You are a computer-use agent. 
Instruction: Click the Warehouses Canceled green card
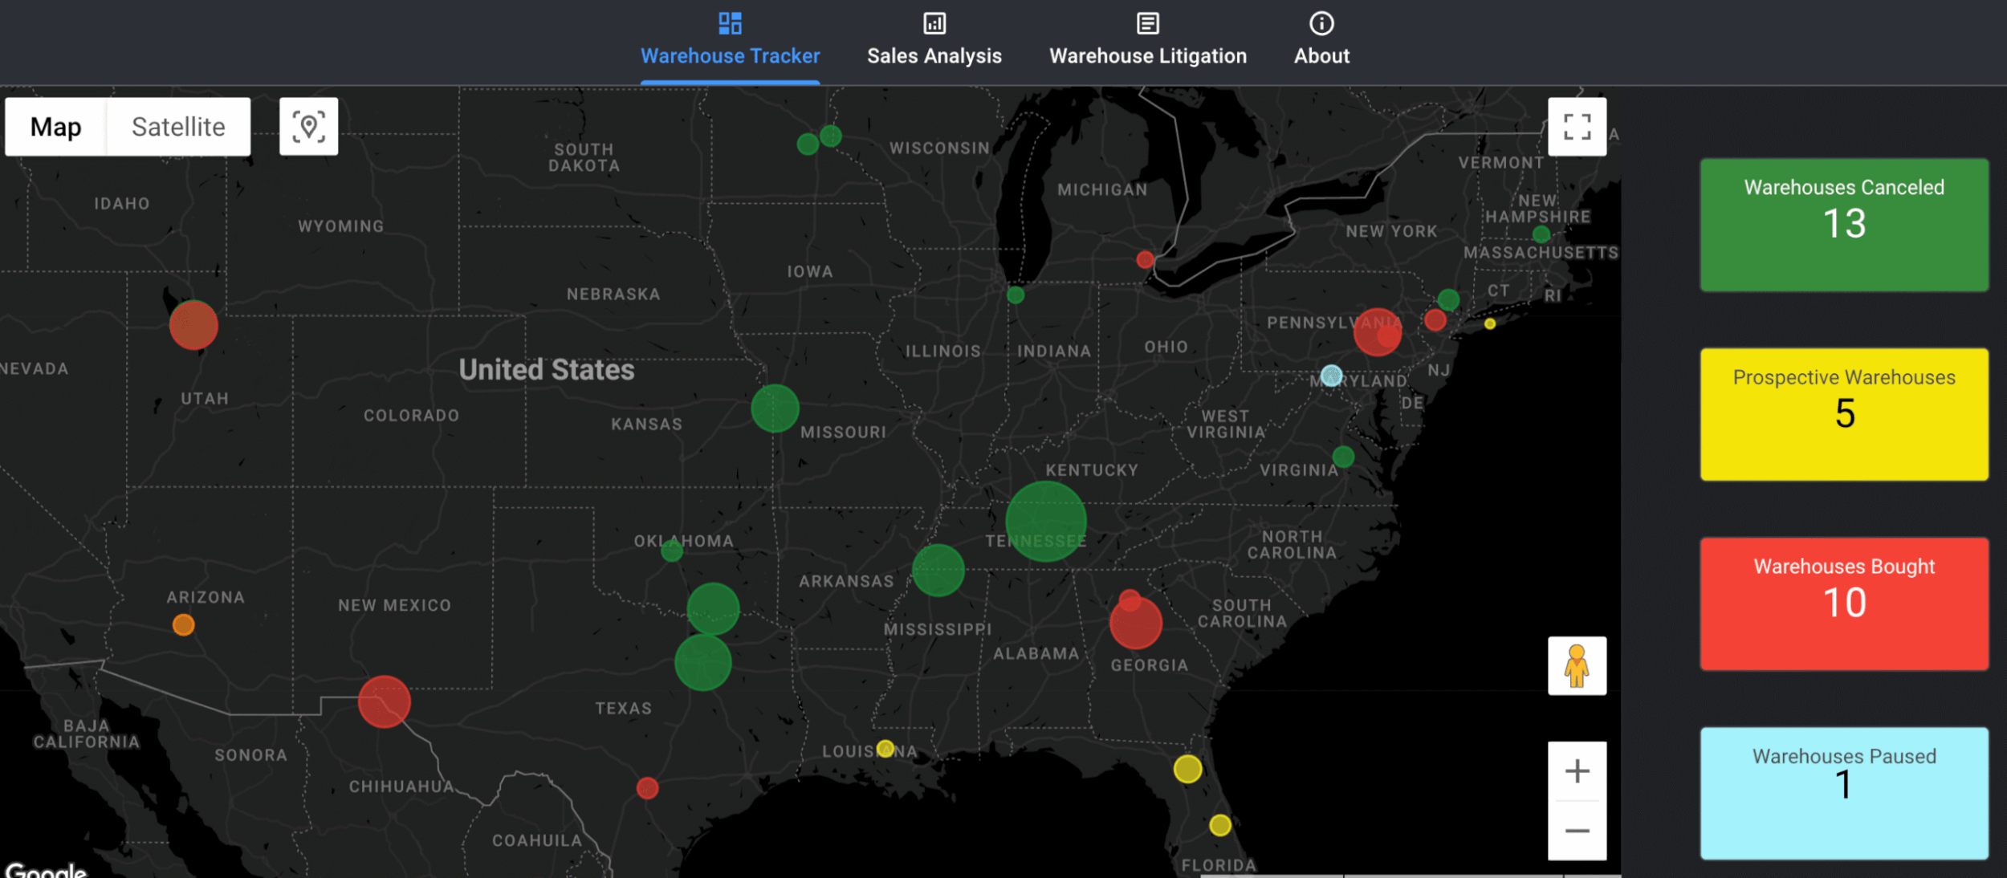[1844, 225]
